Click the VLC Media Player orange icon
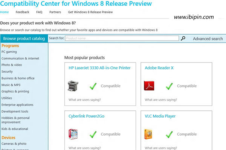Image resolution: width=226 pixels, height=150 pixels. [x=148, y=134]
